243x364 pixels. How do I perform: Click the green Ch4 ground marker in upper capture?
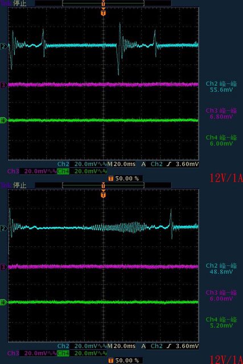tap(3, 121)
